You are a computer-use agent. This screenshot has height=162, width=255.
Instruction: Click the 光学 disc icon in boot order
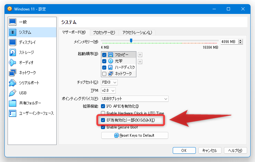111,61
